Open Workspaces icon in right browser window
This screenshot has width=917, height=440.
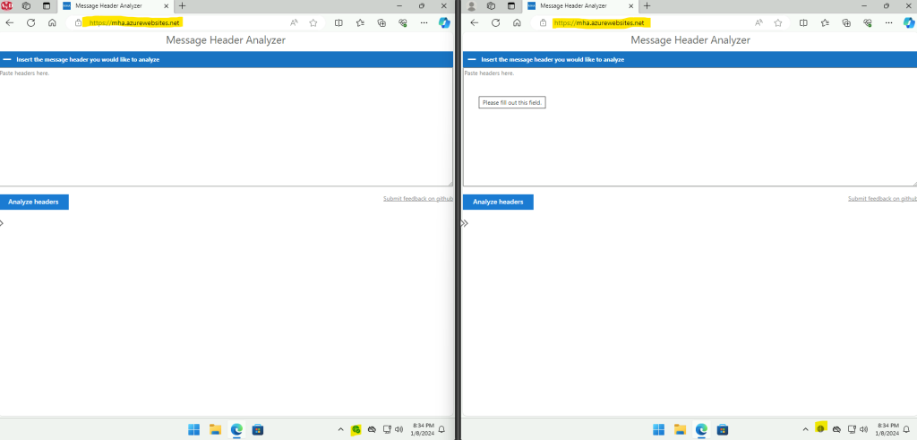click(491, 6)
